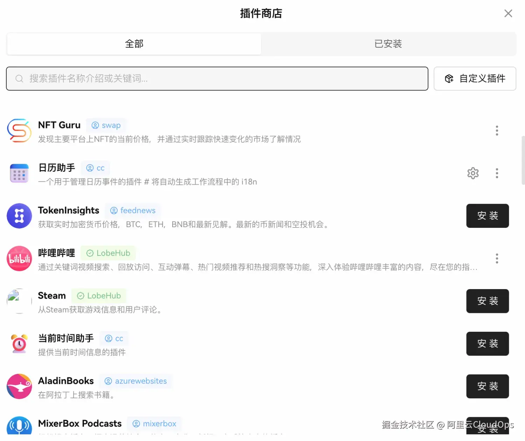Click the 哔哩哔哩 bilibili logo
Viewport: 525px width, 441px height.
[19, 259]
